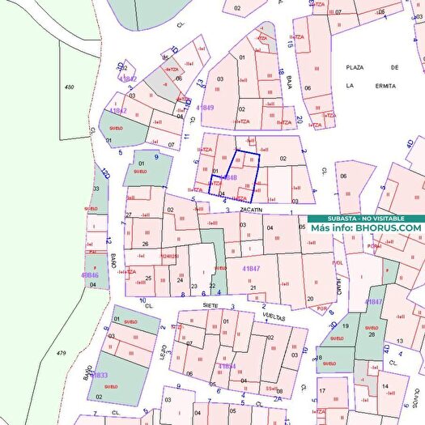Screen dimensions: 425x425
Task: Click the BHORUS.COM link text
Action: coord(389,228)
